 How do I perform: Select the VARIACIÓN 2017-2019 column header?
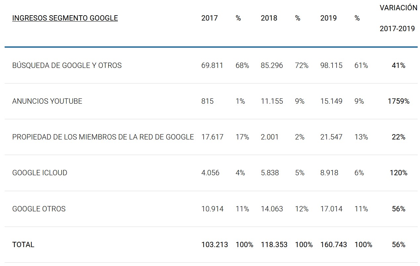[398, 18]
